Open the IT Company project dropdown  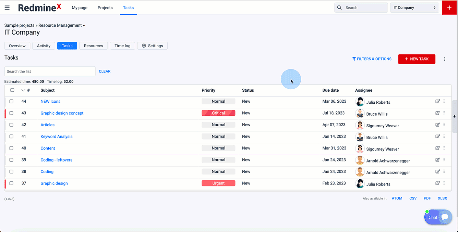click(414, 8)
